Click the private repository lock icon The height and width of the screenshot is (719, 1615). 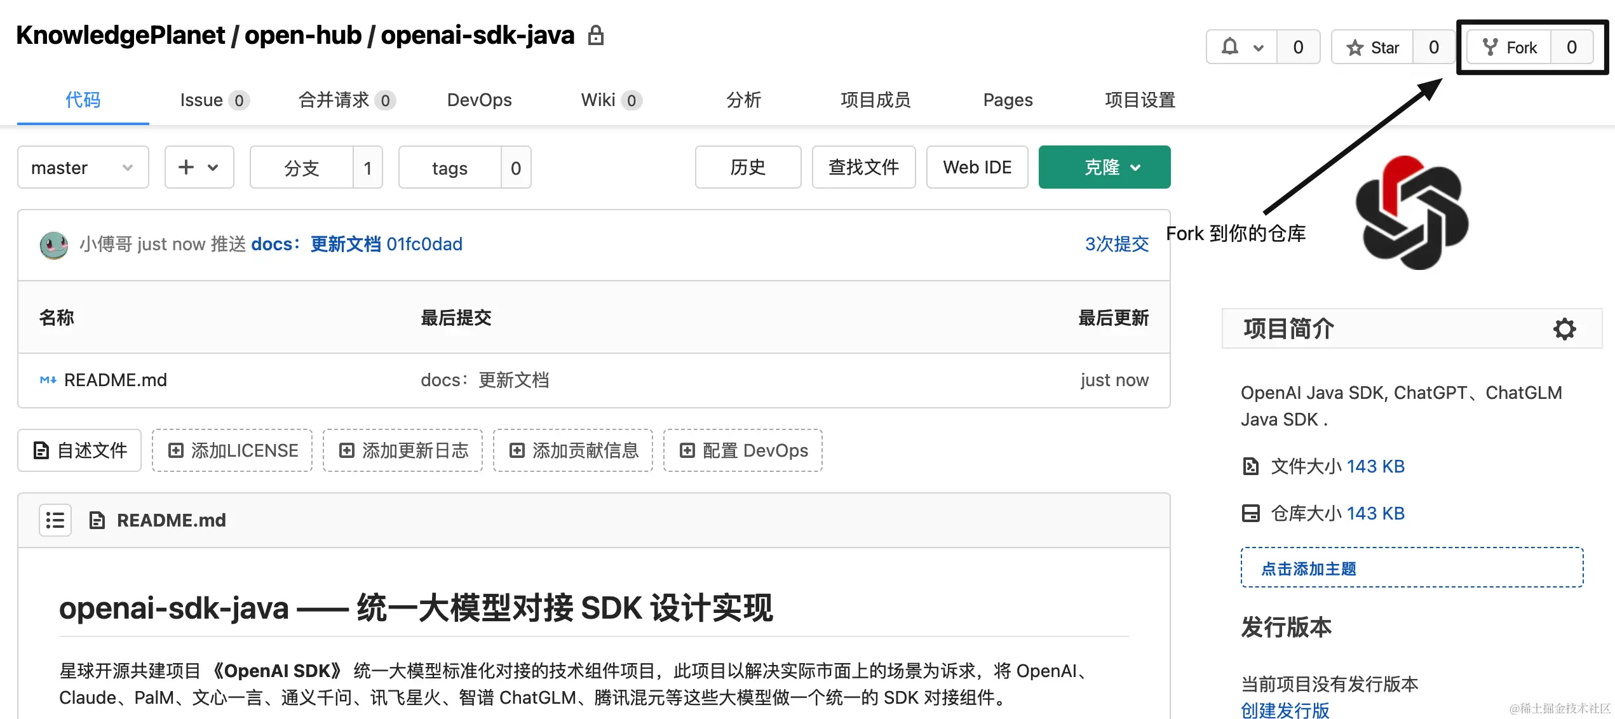point(595,35)
